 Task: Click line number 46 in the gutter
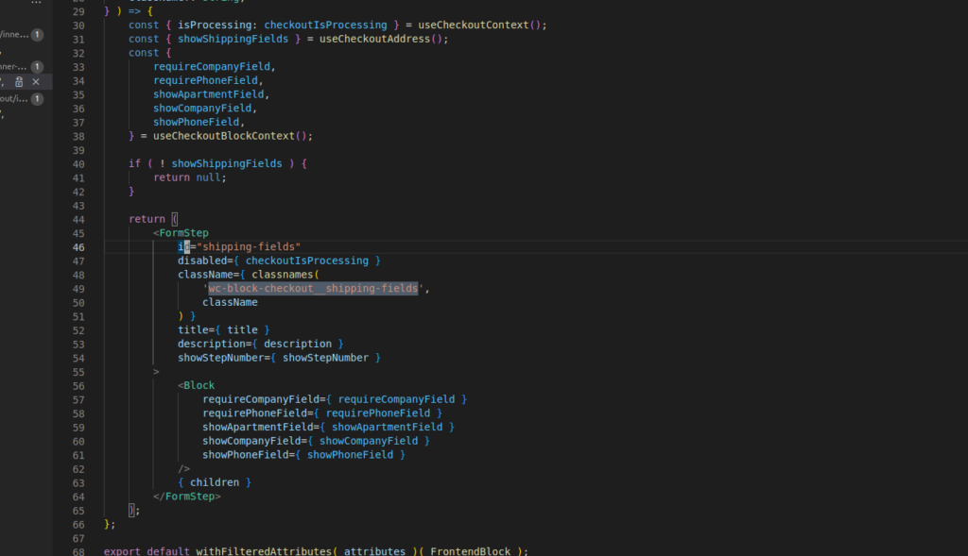click(78, 246)
